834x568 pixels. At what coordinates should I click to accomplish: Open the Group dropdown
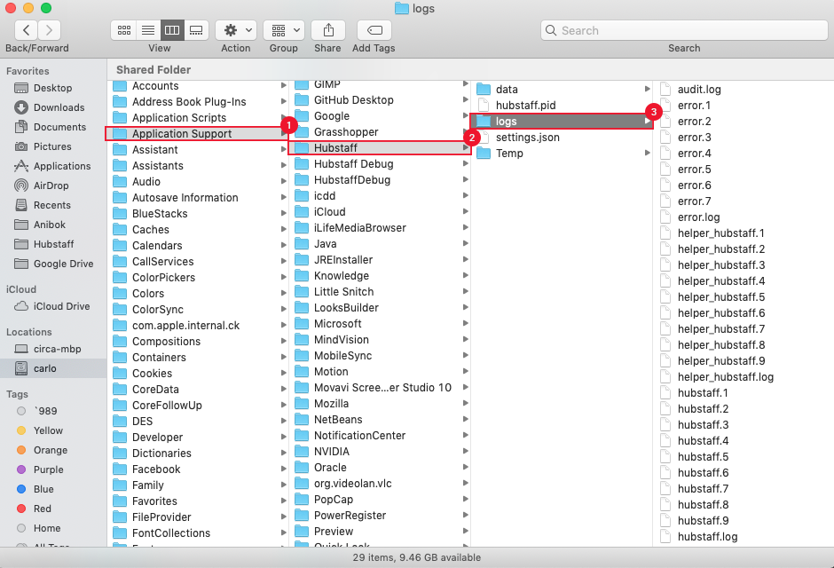coord(284,30)
